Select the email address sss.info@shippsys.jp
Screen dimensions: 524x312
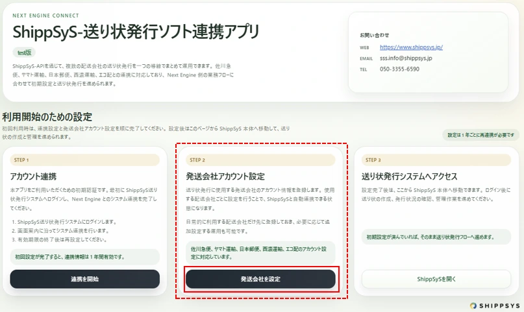tap(406, 58)
